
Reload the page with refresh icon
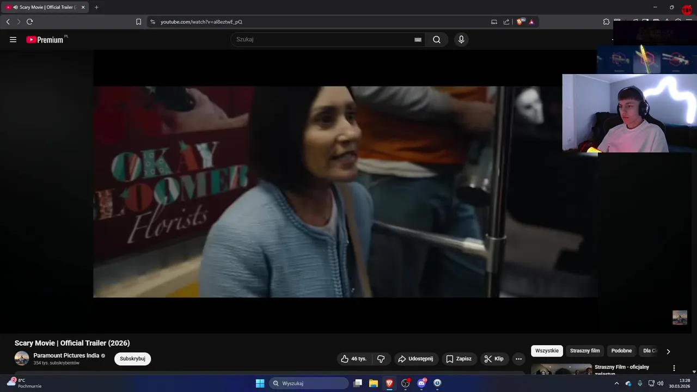coord(29,22)
